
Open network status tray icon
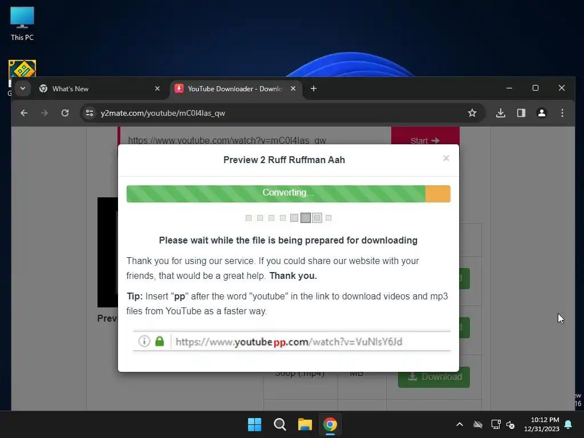(496, 424)
